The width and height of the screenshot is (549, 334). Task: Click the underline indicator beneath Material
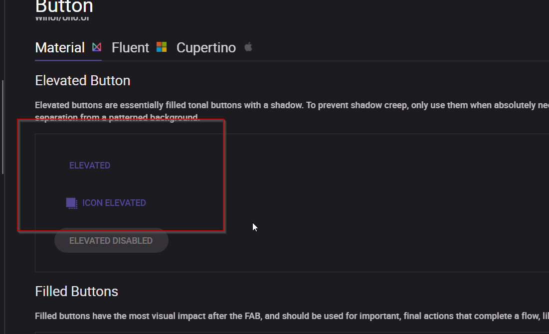68,60
